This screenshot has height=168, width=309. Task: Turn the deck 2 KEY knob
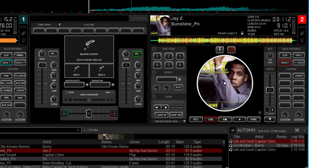[270, 55]
